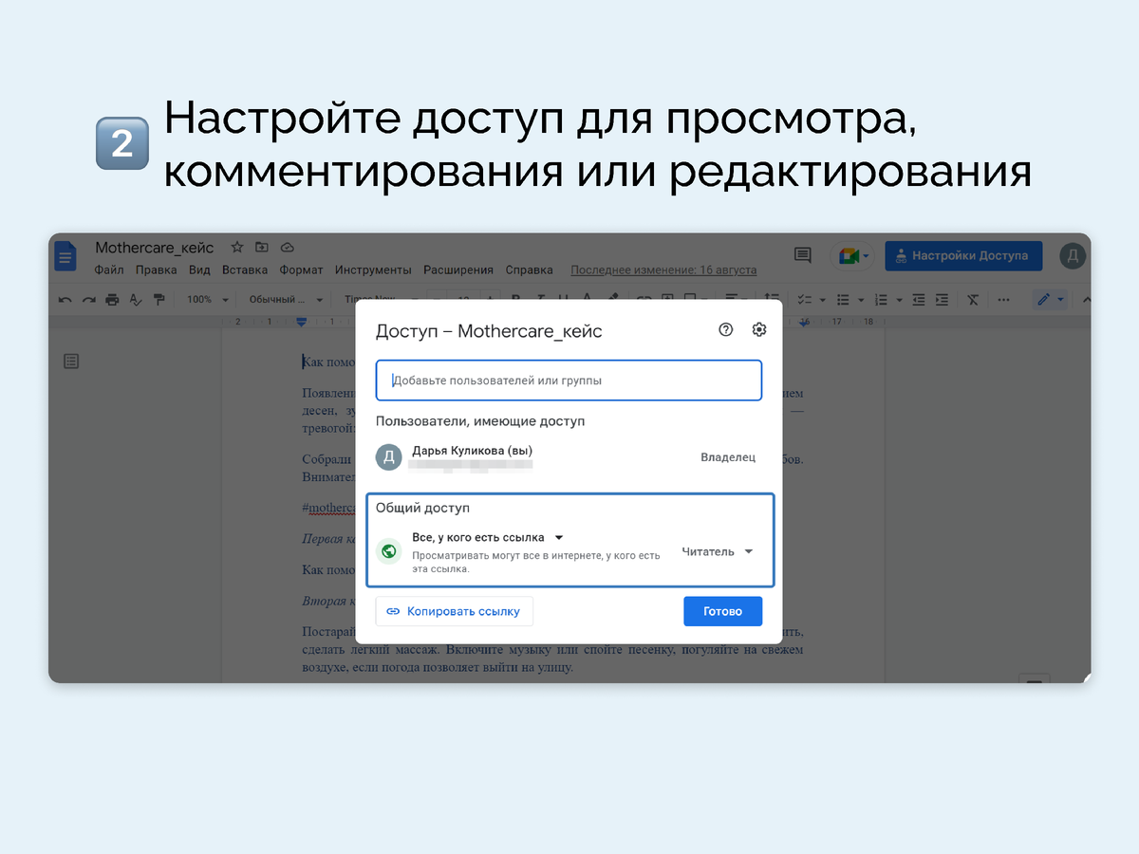This screenshot has height=854, width=1139.
Task: Open the Формат menu
Action: pyautogui.click(x=301, y=270)
